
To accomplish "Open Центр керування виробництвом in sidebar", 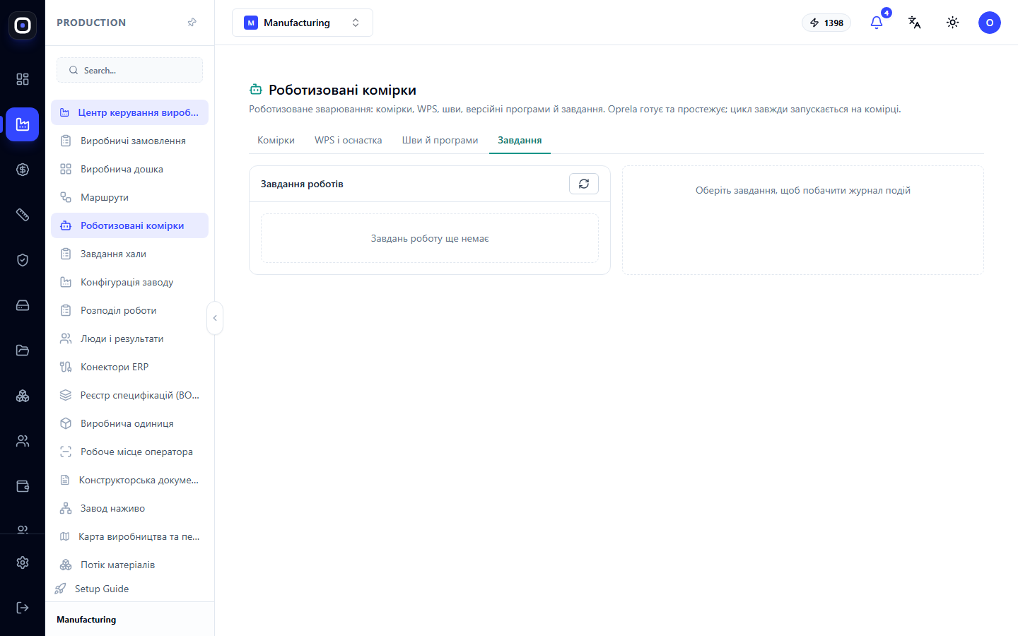I will [x=129, y=112].
